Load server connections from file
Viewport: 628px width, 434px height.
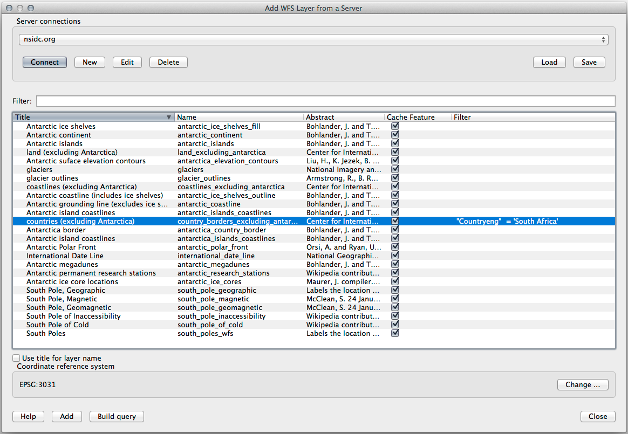click(549, 62)
